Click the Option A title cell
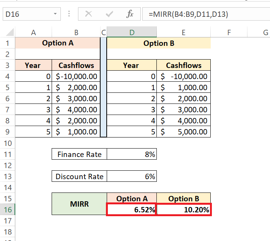 point(58,43)
